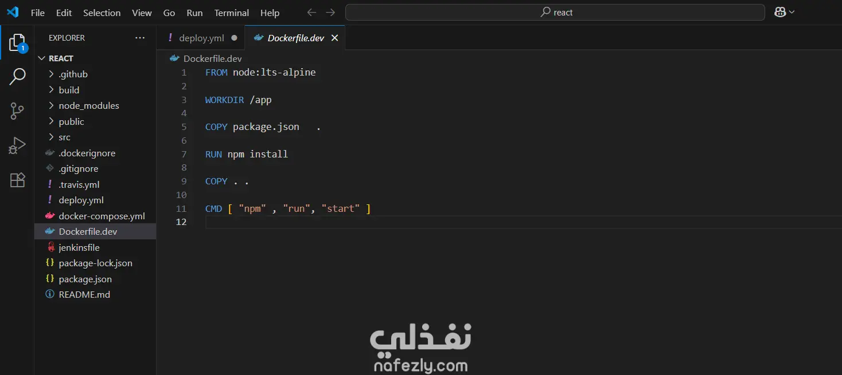Click the Accounts profile icon
The height and width of the screenshot is (375, 842).
[x=781, y=12]
